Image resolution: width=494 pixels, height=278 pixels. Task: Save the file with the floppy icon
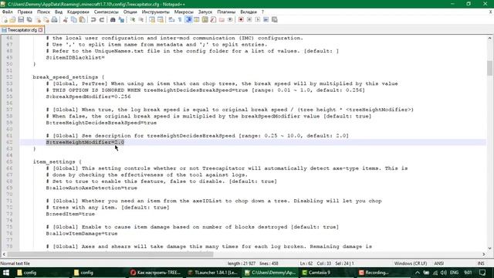[21, 19]
